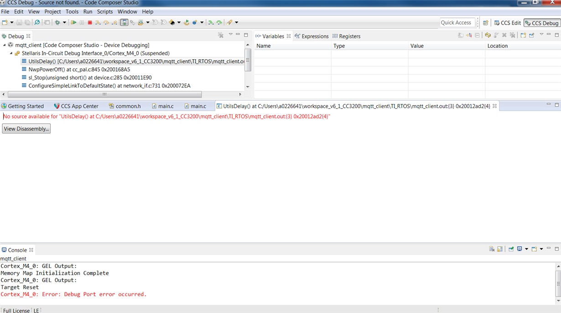Click Show Type Names icon in Variables
Image resolution: width=561 pixels, height=313 pixels.
pyautogui.click(x=460, y=35)
